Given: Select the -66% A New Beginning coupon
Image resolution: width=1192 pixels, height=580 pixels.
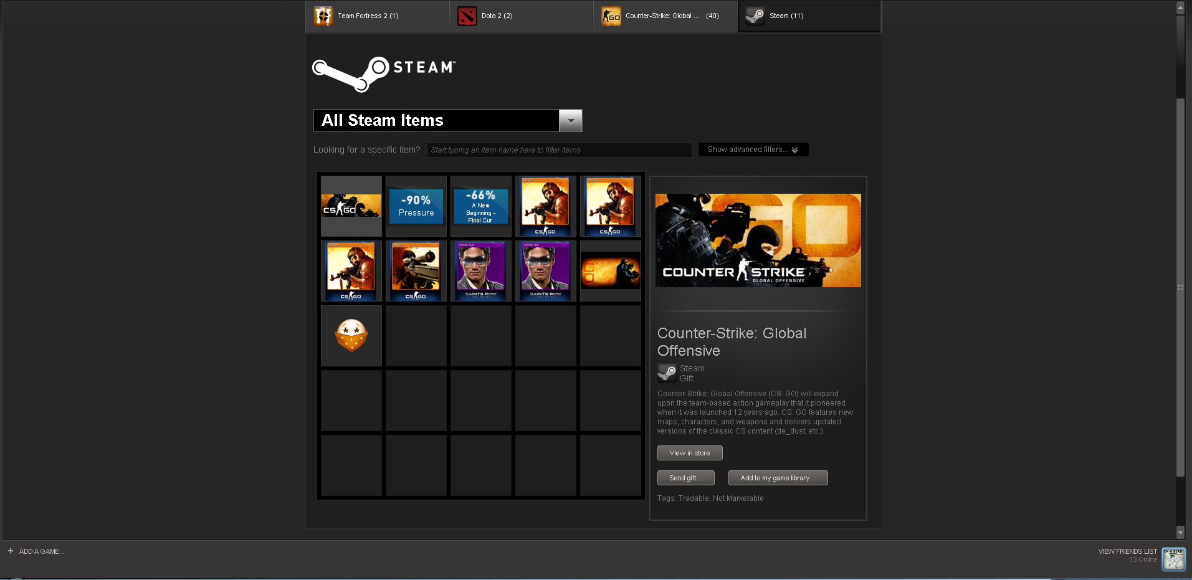Looking at the screenshot, I should pyautogui.click(x=481, y=206).
